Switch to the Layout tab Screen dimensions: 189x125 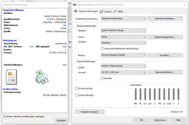pyautogui.click(x=107, y=11)
